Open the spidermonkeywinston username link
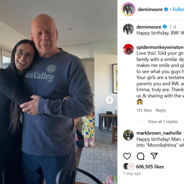 (160, 47)
